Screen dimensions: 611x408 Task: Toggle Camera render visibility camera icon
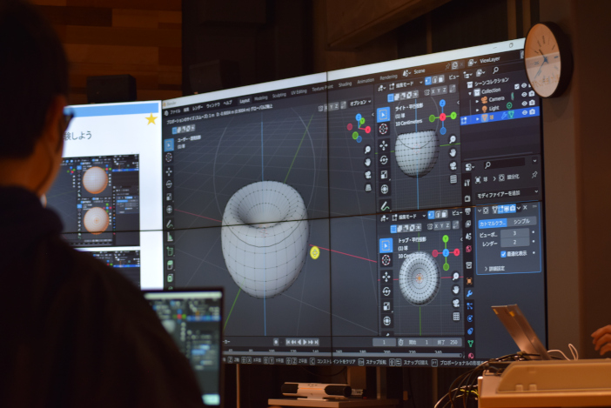pos(533,93)
